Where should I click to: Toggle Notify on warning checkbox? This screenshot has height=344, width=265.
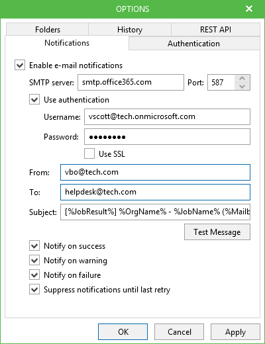click(x=34, y=261)
